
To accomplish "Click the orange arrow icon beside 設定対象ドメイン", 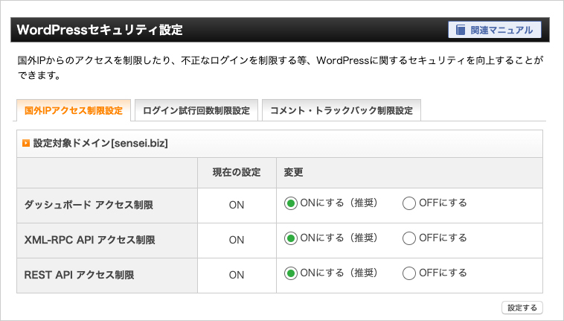I will pyautogui.click(x=26, y=143).
